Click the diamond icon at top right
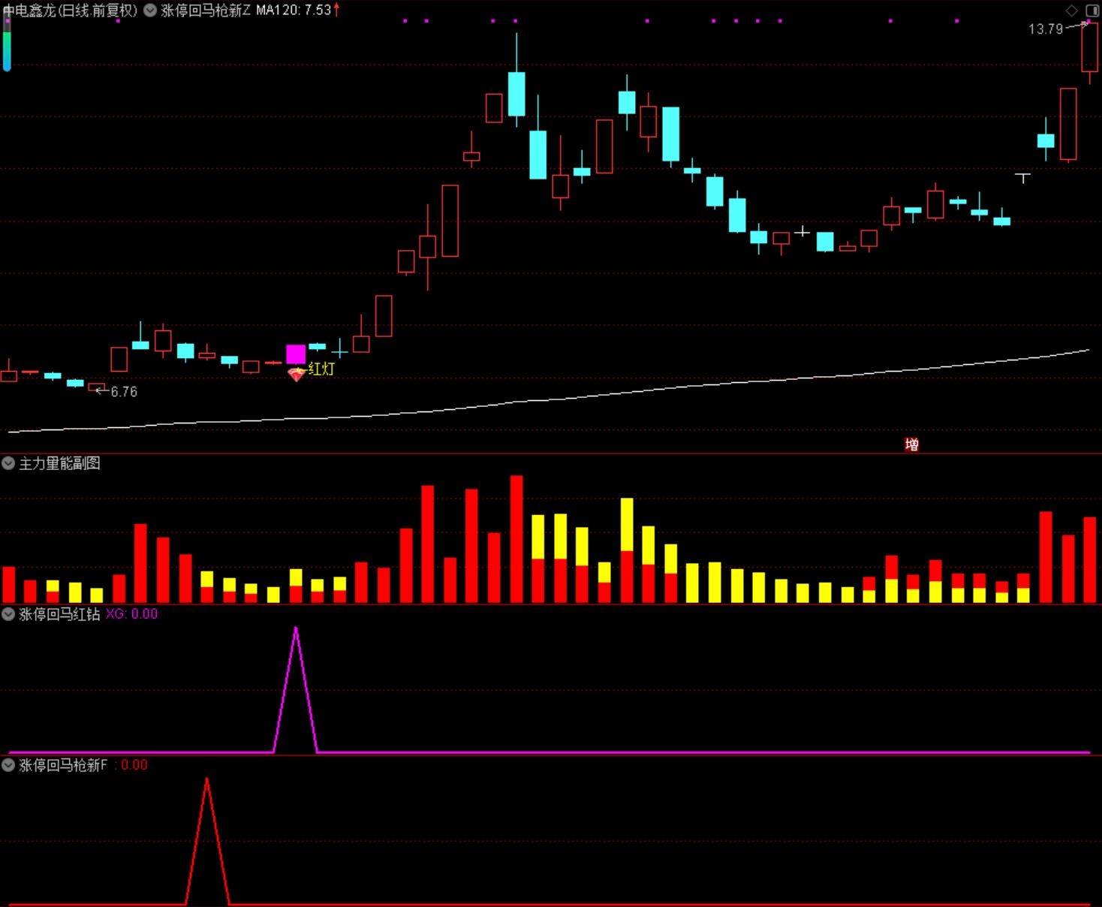Screen dimensions: 1102x907 pos(1072,11)
